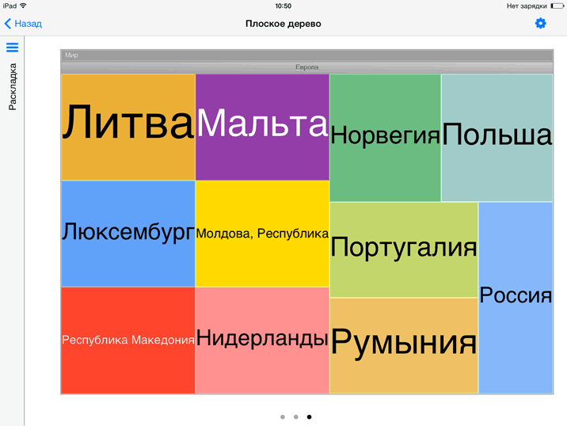Tap the Назад back button
This screenshot has width=567, height=426.
(x=23, y=24)
